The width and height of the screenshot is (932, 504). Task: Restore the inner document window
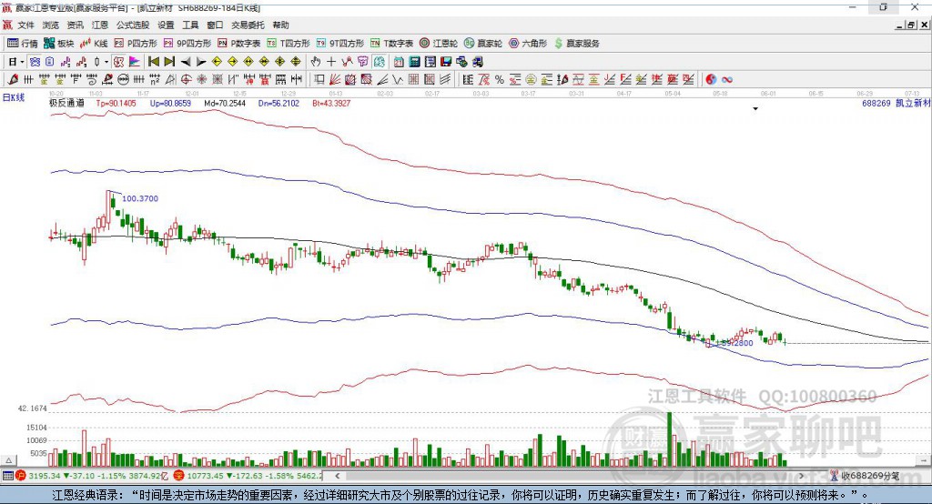tap(911, 25)
